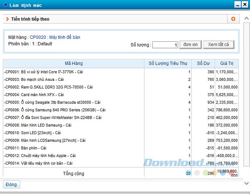Click the Số Lượng Tiêu Thụ column header
The width and height of the screenshot is (250, 194).
(168, 64)
